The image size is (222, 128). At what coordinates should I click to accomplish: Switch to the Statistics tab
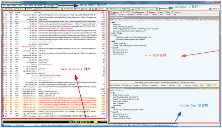114,12
